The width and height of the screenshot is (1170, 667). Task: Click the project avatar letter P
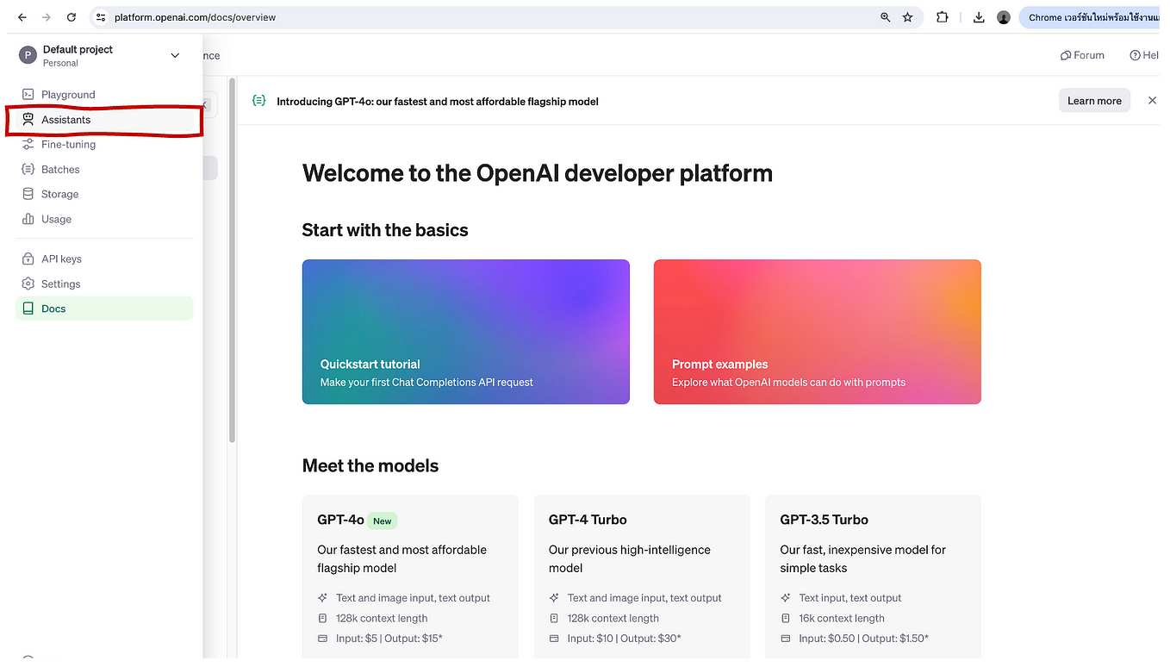coord(28,55)
